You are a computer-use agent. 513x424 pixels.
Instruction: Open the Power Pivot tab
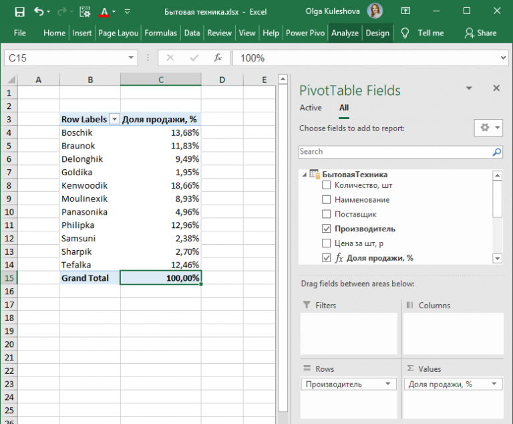pyautogui.click(x=305, y=33)
